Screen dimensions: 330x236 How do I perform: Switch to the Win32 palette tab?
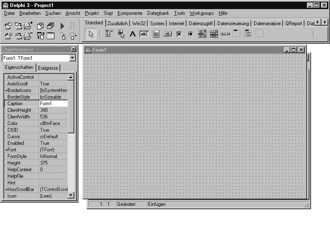(x=139, y=24)
